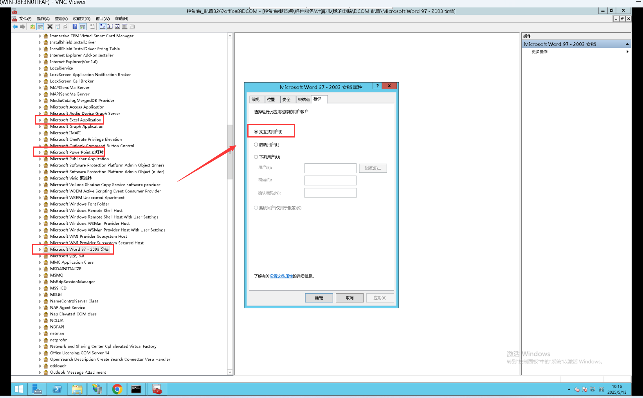The width and height of the screenshot is (643, 398).
Task: Click the blue Back arrow in the toolbar
Action: (x=15, y=27)
